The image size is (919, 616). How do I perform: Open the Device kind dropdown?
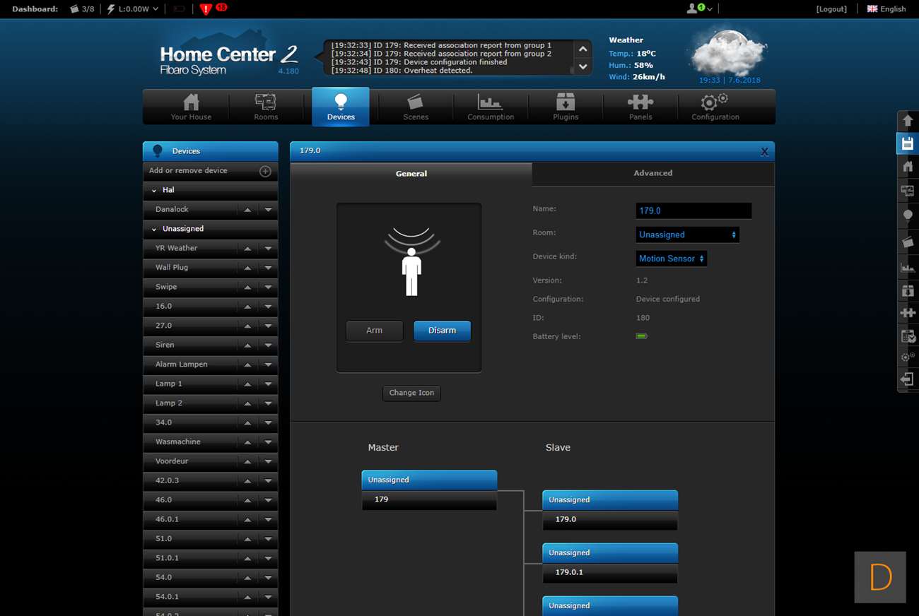pos(672,259)
